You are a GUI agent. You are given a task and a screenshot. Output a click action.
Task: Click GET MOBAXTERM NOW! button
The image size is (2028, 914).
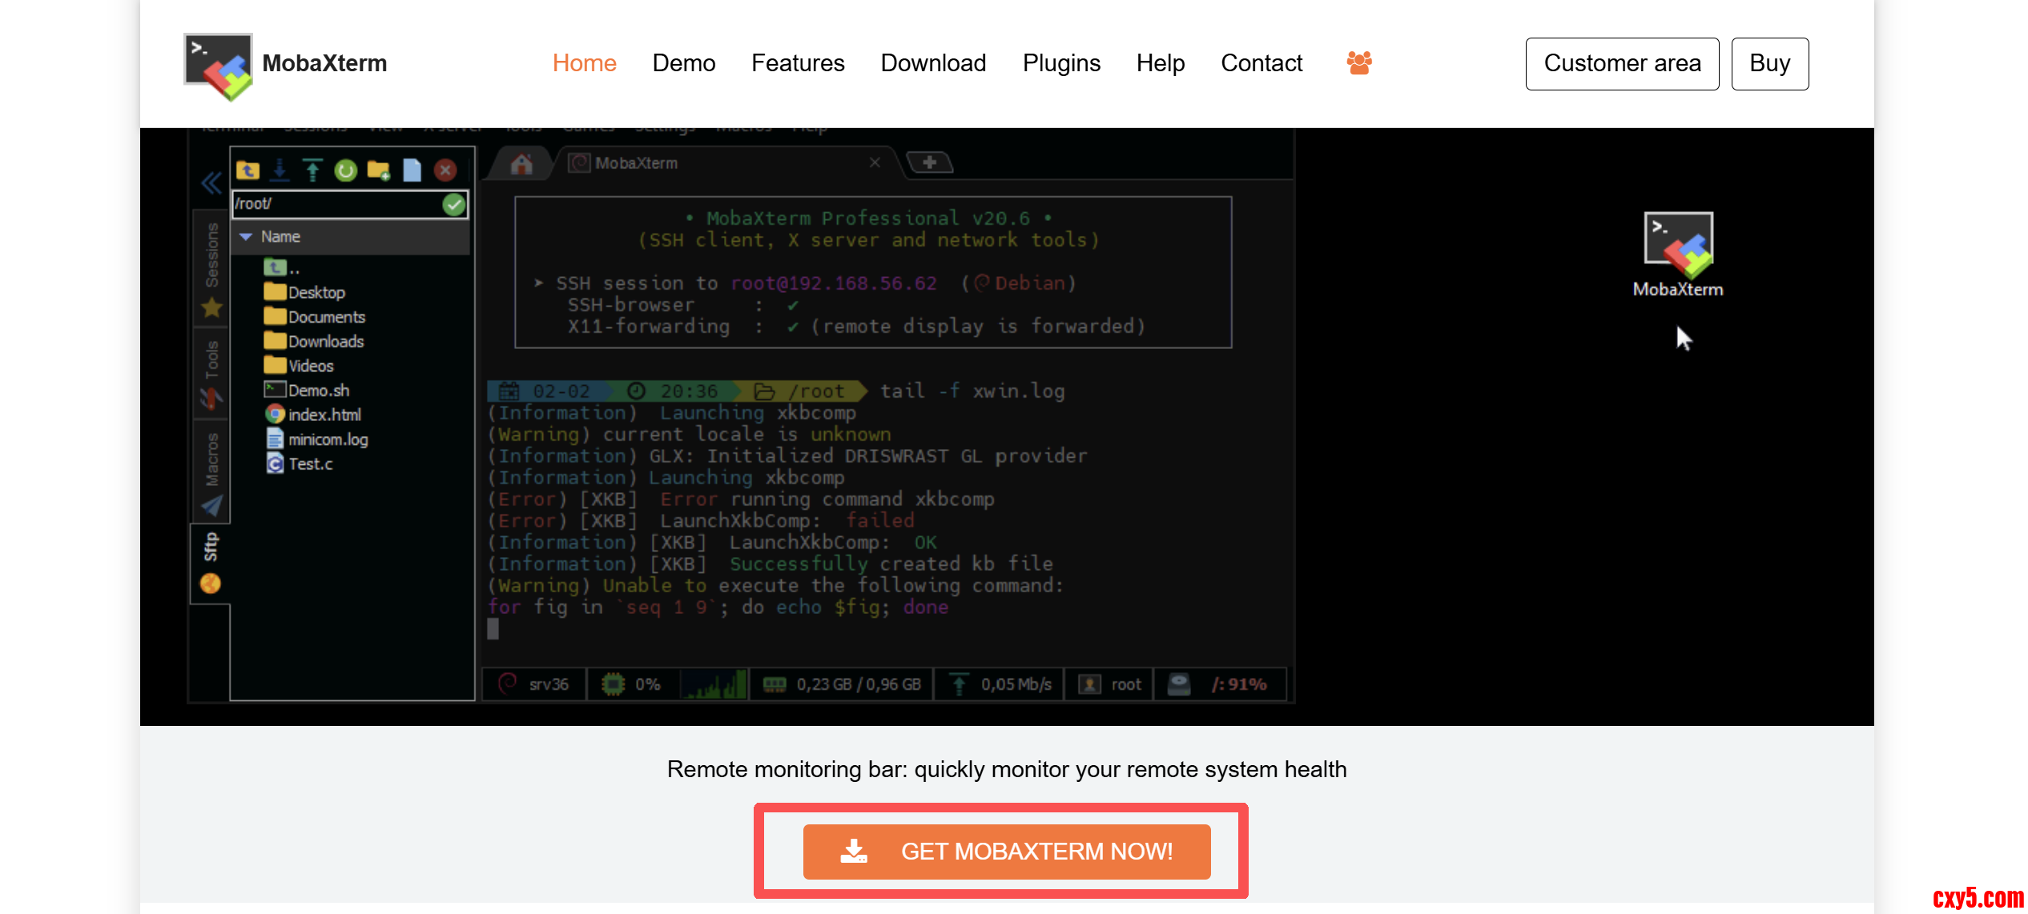(1007, 852)
